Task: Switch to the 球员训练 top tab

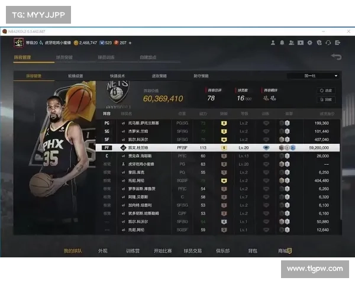Action: coord(106,57)
